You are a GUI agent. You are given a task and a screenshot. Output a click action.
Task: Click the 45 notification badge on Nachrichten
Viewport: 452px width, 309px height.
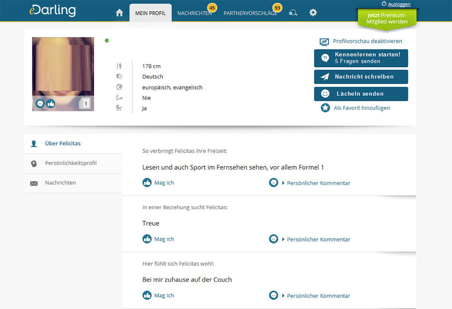point(212,8)
